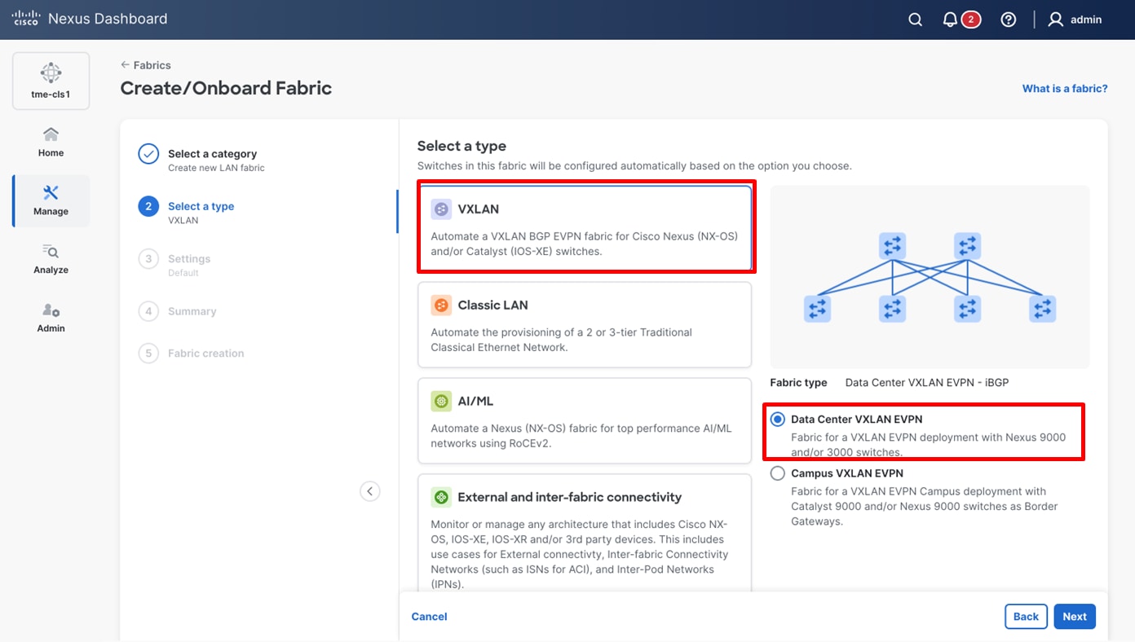Cancel the fabric creation
Screen dimensions: 1135x642
429,617
